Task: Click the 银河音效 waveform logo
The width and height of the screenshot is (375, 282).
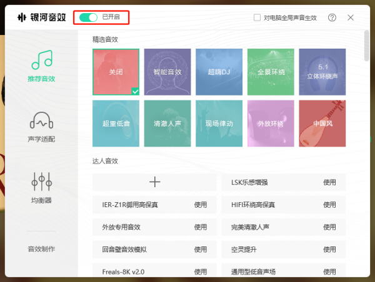Action: (x=22, y=17)
